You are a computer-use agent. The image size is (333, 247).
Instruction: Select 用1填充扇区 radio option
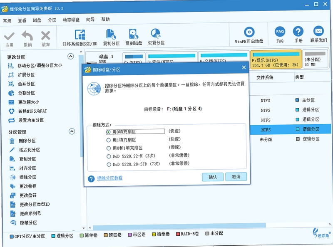tap(108, 140)
